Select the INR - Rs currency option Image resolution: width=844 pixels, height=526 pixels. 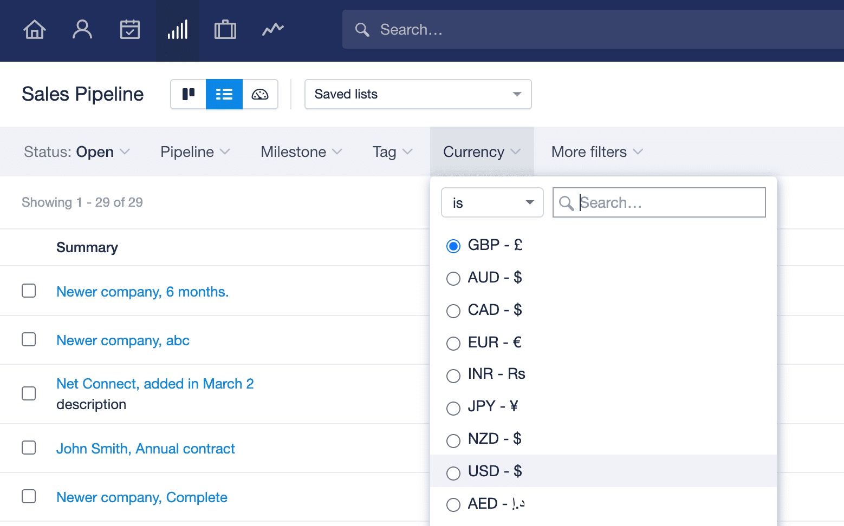453,375
